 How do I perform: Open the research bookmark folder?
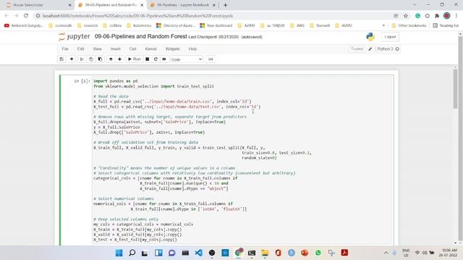(87, 26)
